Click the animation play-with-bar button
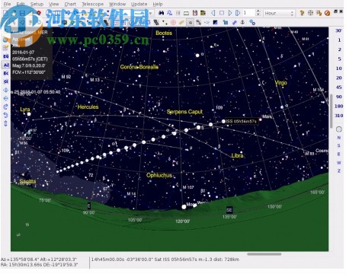This screenshot has height=274, width=346. pyautogui.click(x=238, y=13)
